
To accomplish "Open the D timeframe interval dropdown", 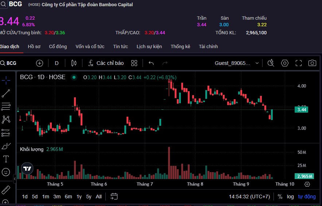I will tap(57, 63).
